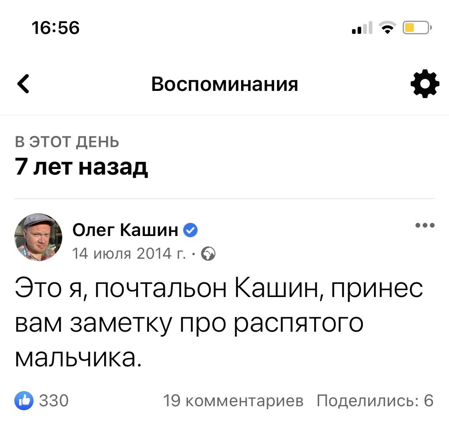View the Поделились: 6 shares list
Image resolution: width=449 pixels, height=421 pixels.
tap(375, 401)
